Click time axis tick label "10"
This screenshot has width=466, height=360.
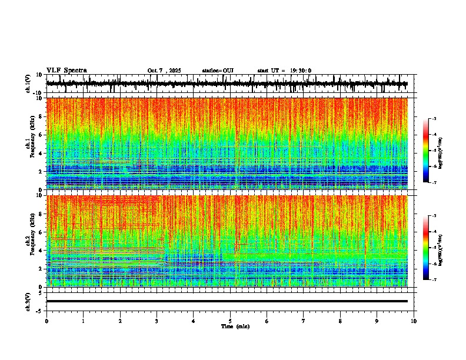click(414, 321)
